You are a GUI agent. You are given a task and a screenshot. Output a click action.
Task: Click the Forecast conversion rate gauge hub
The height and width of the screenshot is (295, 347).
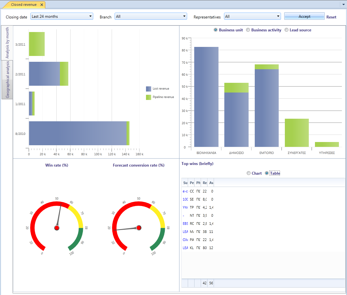tap(139, 228)
